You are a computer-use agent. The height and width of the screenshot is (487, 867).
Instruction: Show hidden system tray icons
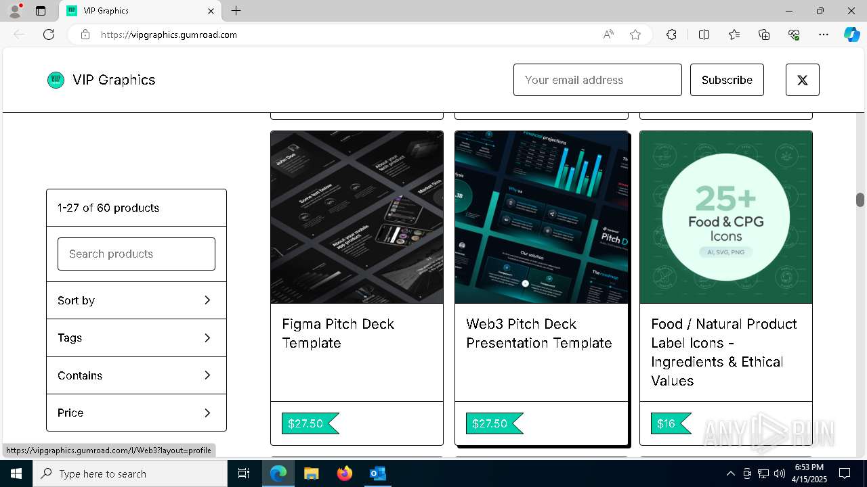click(x=730, y=473)
